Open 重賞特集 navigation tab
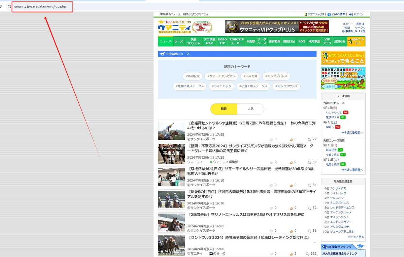The image size is (404, 257). (275, 41)
